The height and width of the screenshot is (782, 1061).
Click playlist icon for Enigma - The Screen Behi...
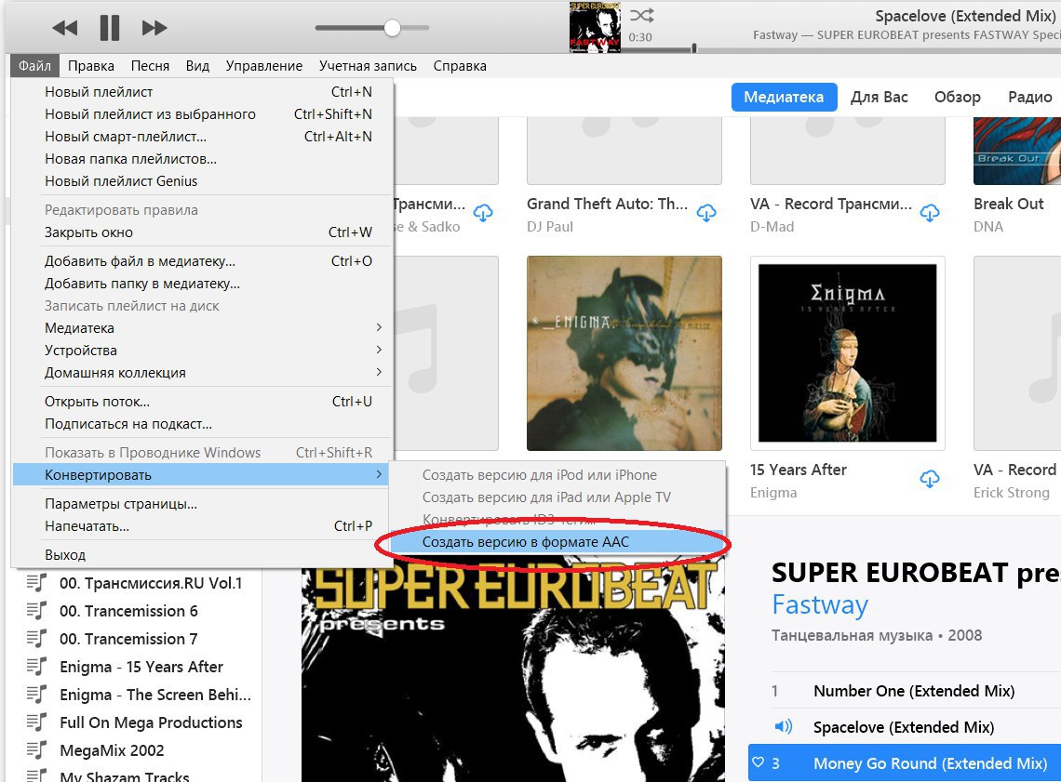pos(36,695)
